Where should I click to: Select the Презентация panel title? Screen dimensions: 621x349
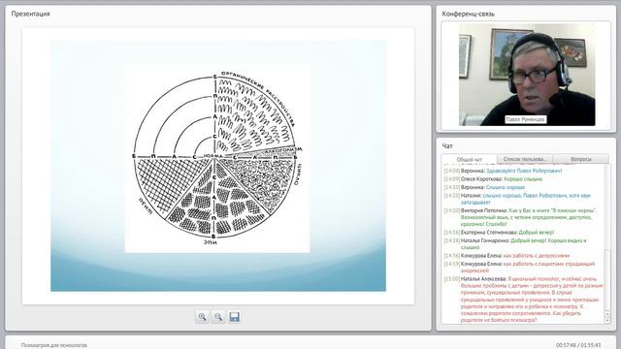[x=30, y=14]
